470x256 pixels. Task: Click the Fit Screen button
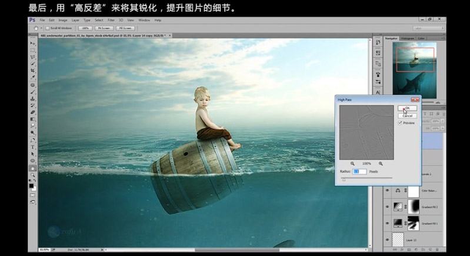(x=104, y=28)
